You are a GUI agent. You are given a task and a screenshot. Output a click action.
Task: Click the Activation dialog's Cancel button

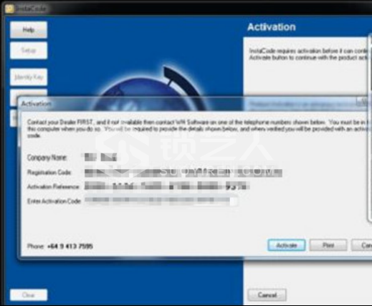tap(362, 245)
